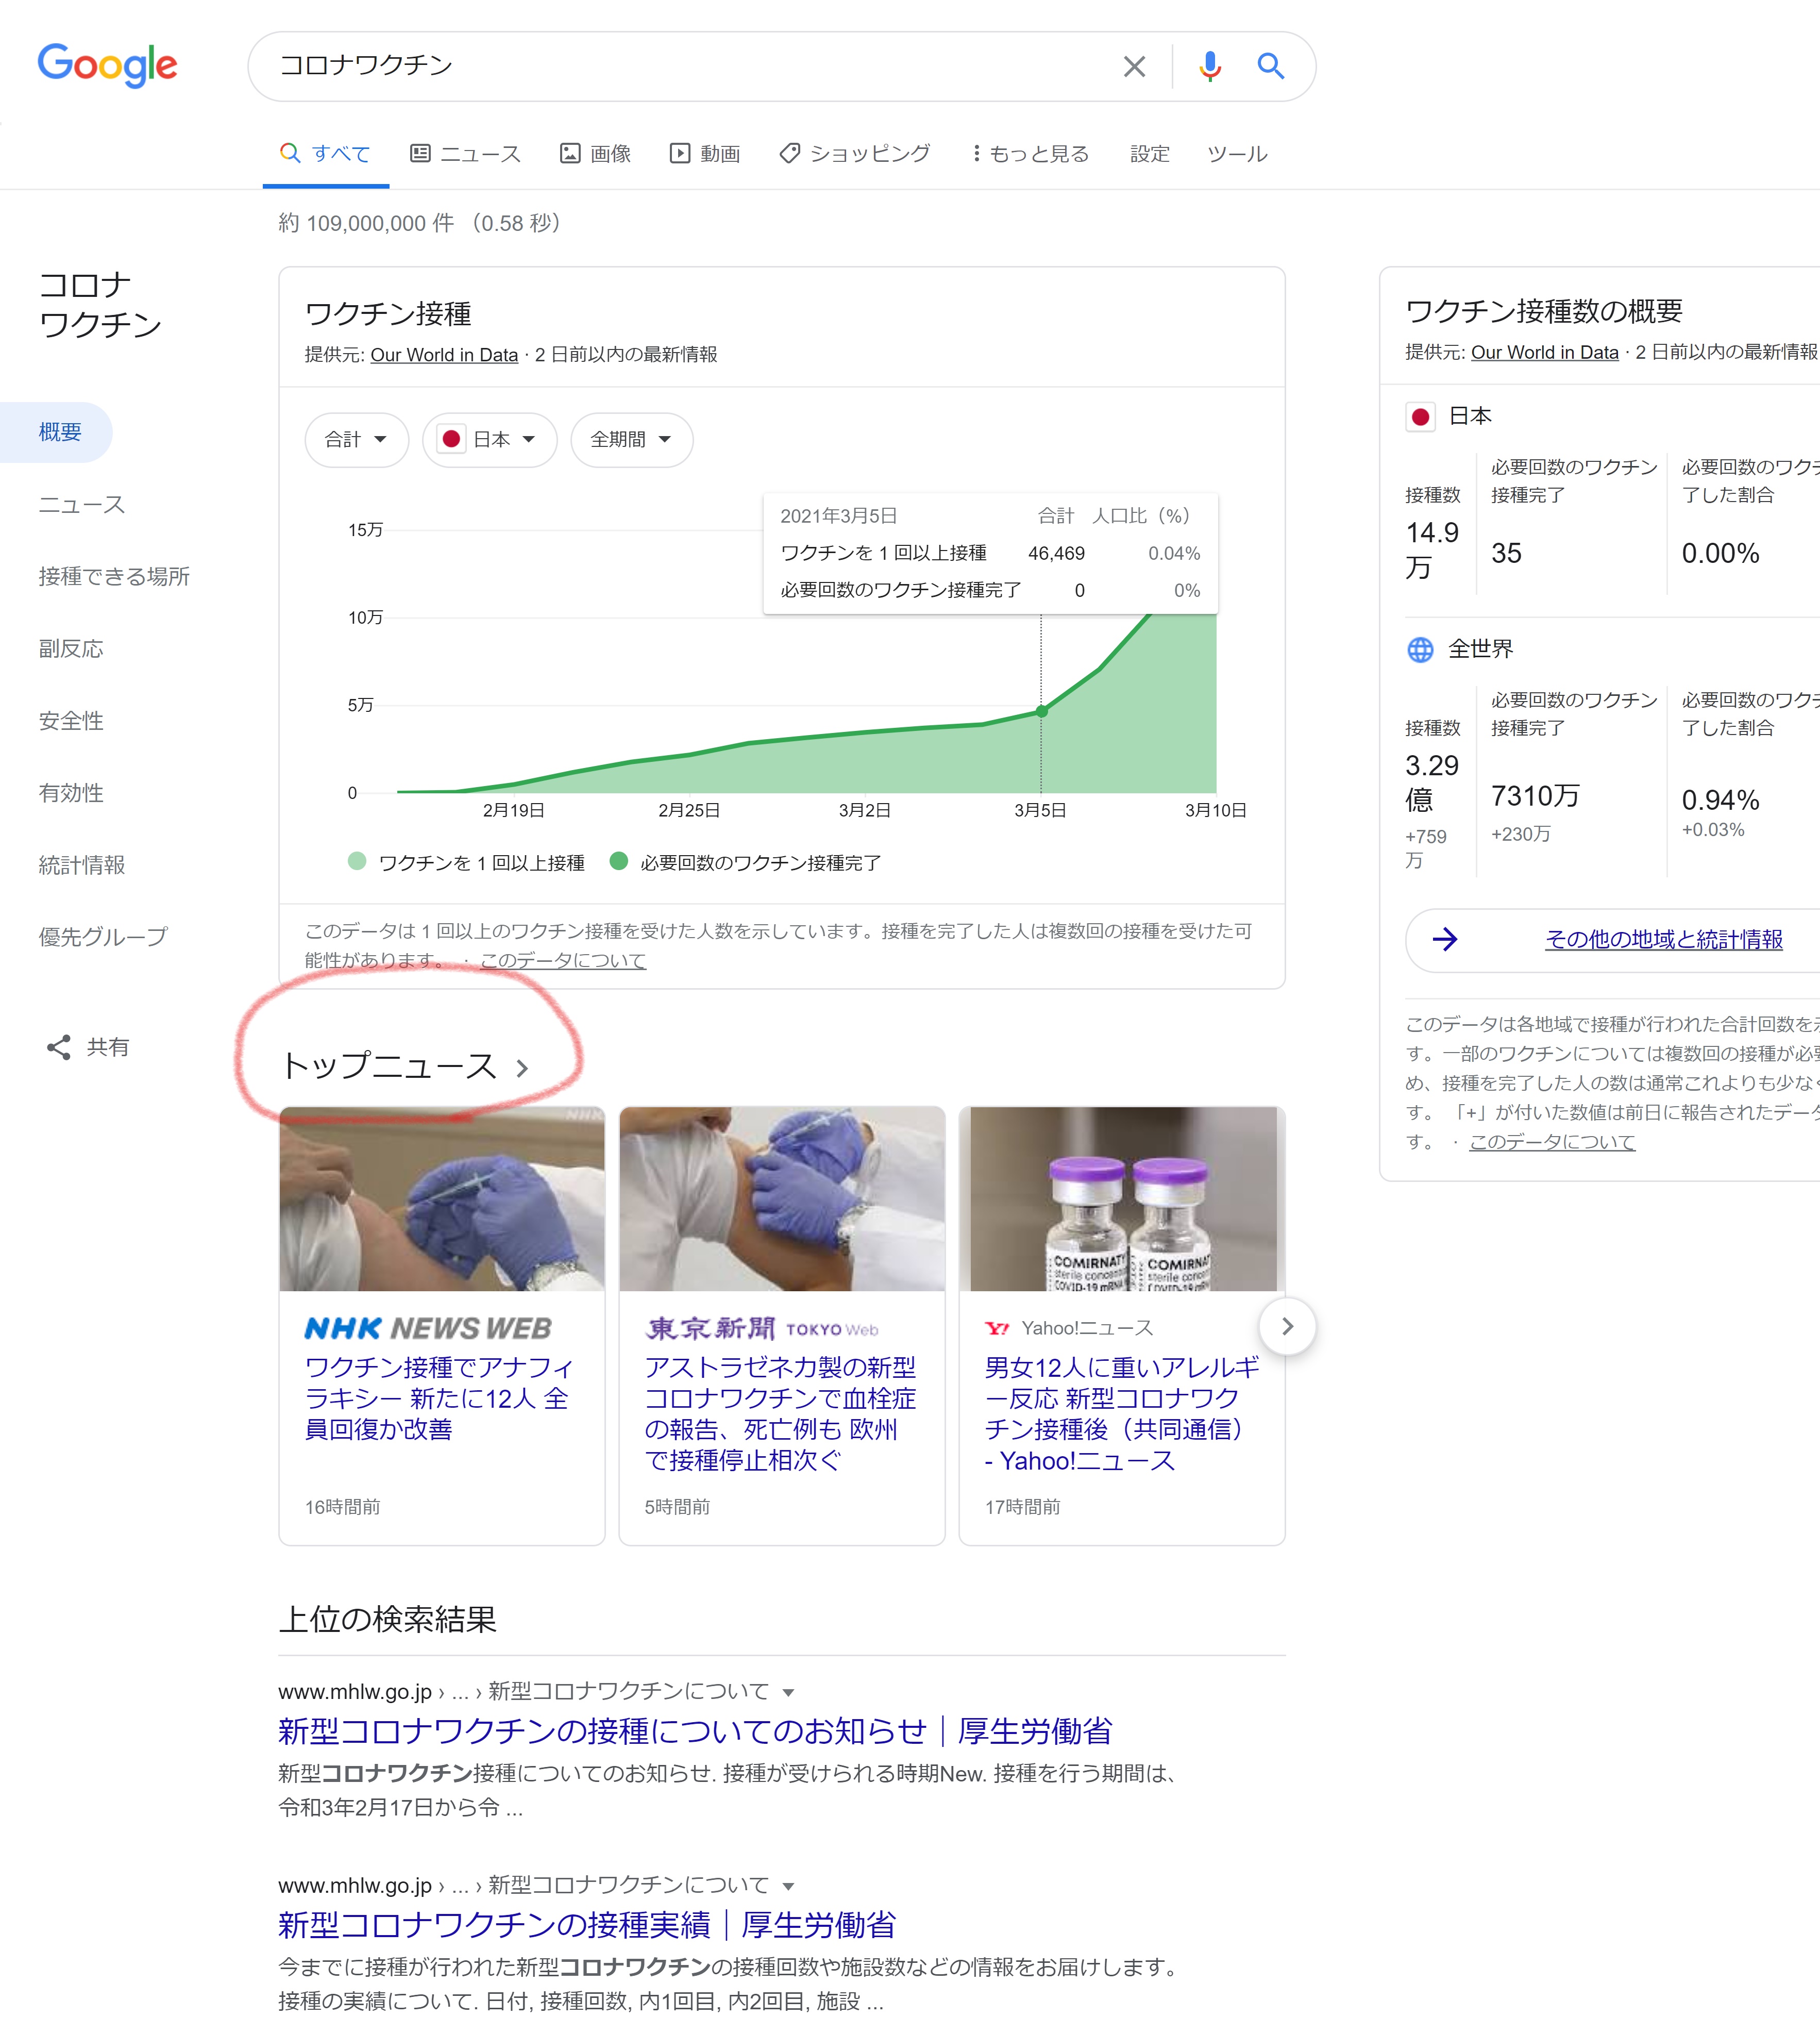Open the 全期間 period dropdown

pos(631,440)
